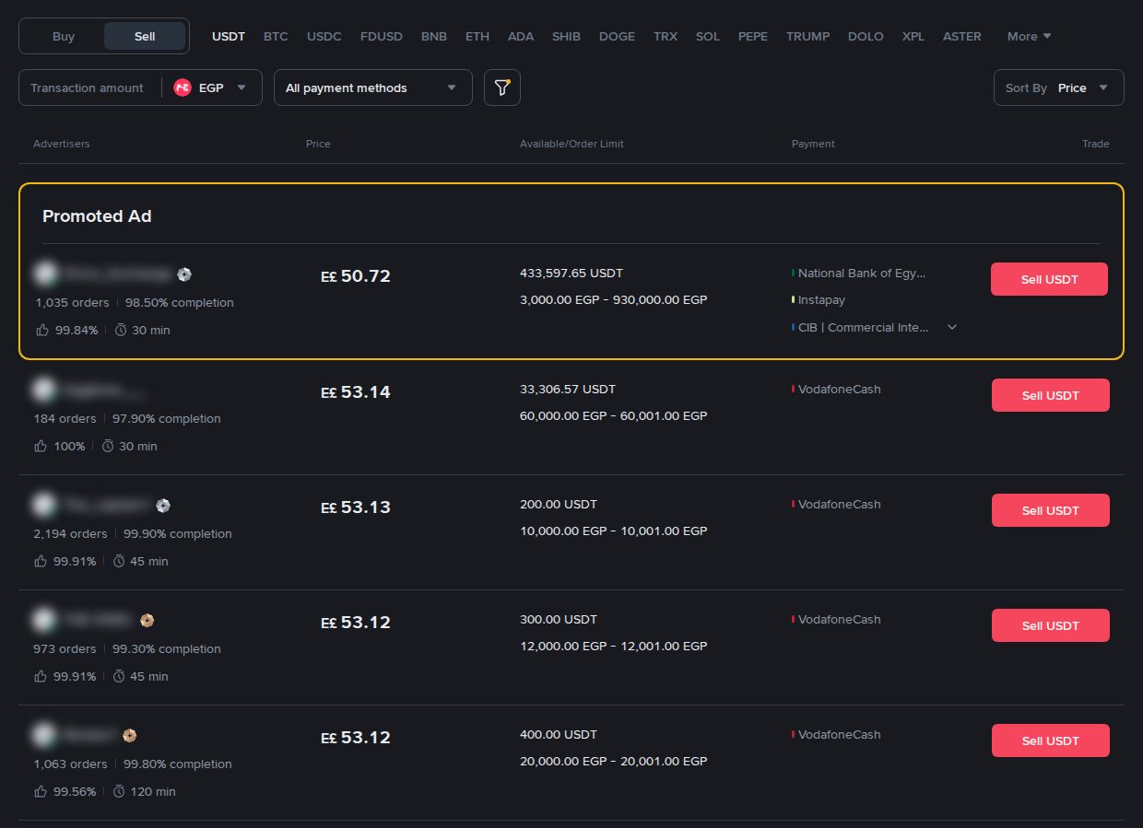Click Sell USDT for the 53.13 offer
1143x828 pixels.
pyautogui.click(x=1050, y=510)
